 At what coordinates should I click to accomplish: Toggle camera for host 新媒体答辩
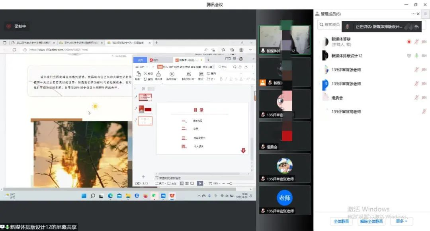click(424, 42)
